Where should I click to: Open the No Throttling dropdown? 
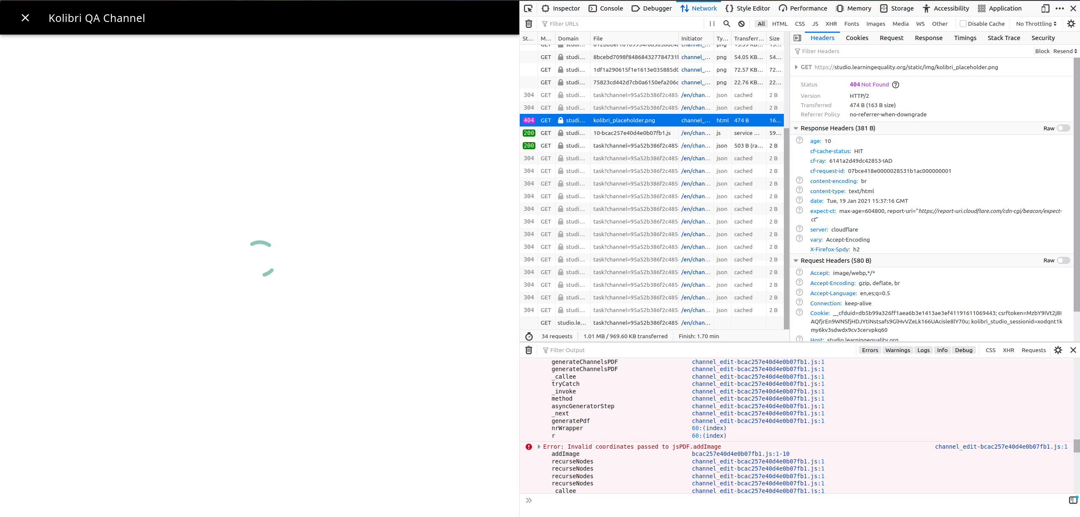pyautogui.click(x=1036, y=24)
